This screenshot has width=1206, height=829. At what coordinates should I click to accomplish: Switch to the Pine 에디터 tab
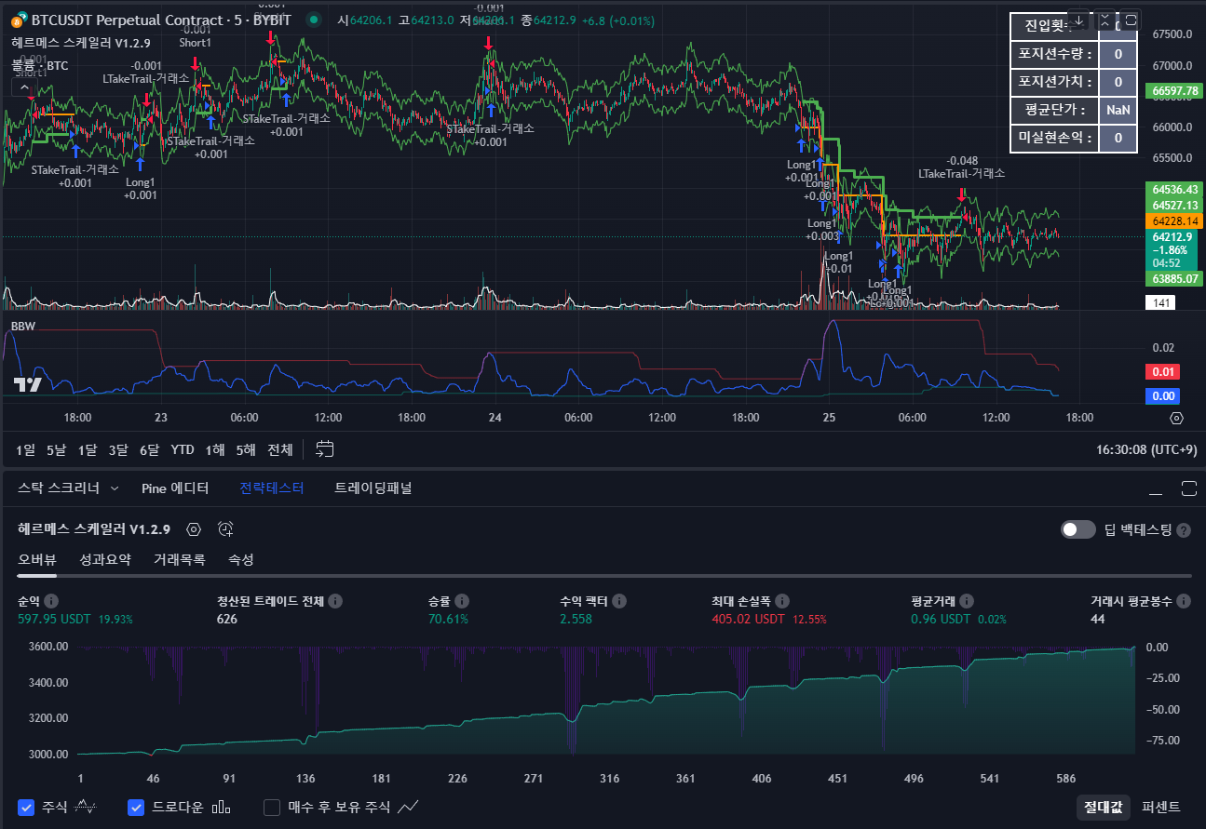[175, 488]
